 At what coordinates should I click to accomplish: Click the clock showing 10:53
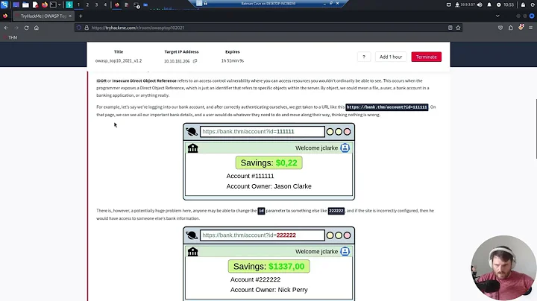[509, 4]
